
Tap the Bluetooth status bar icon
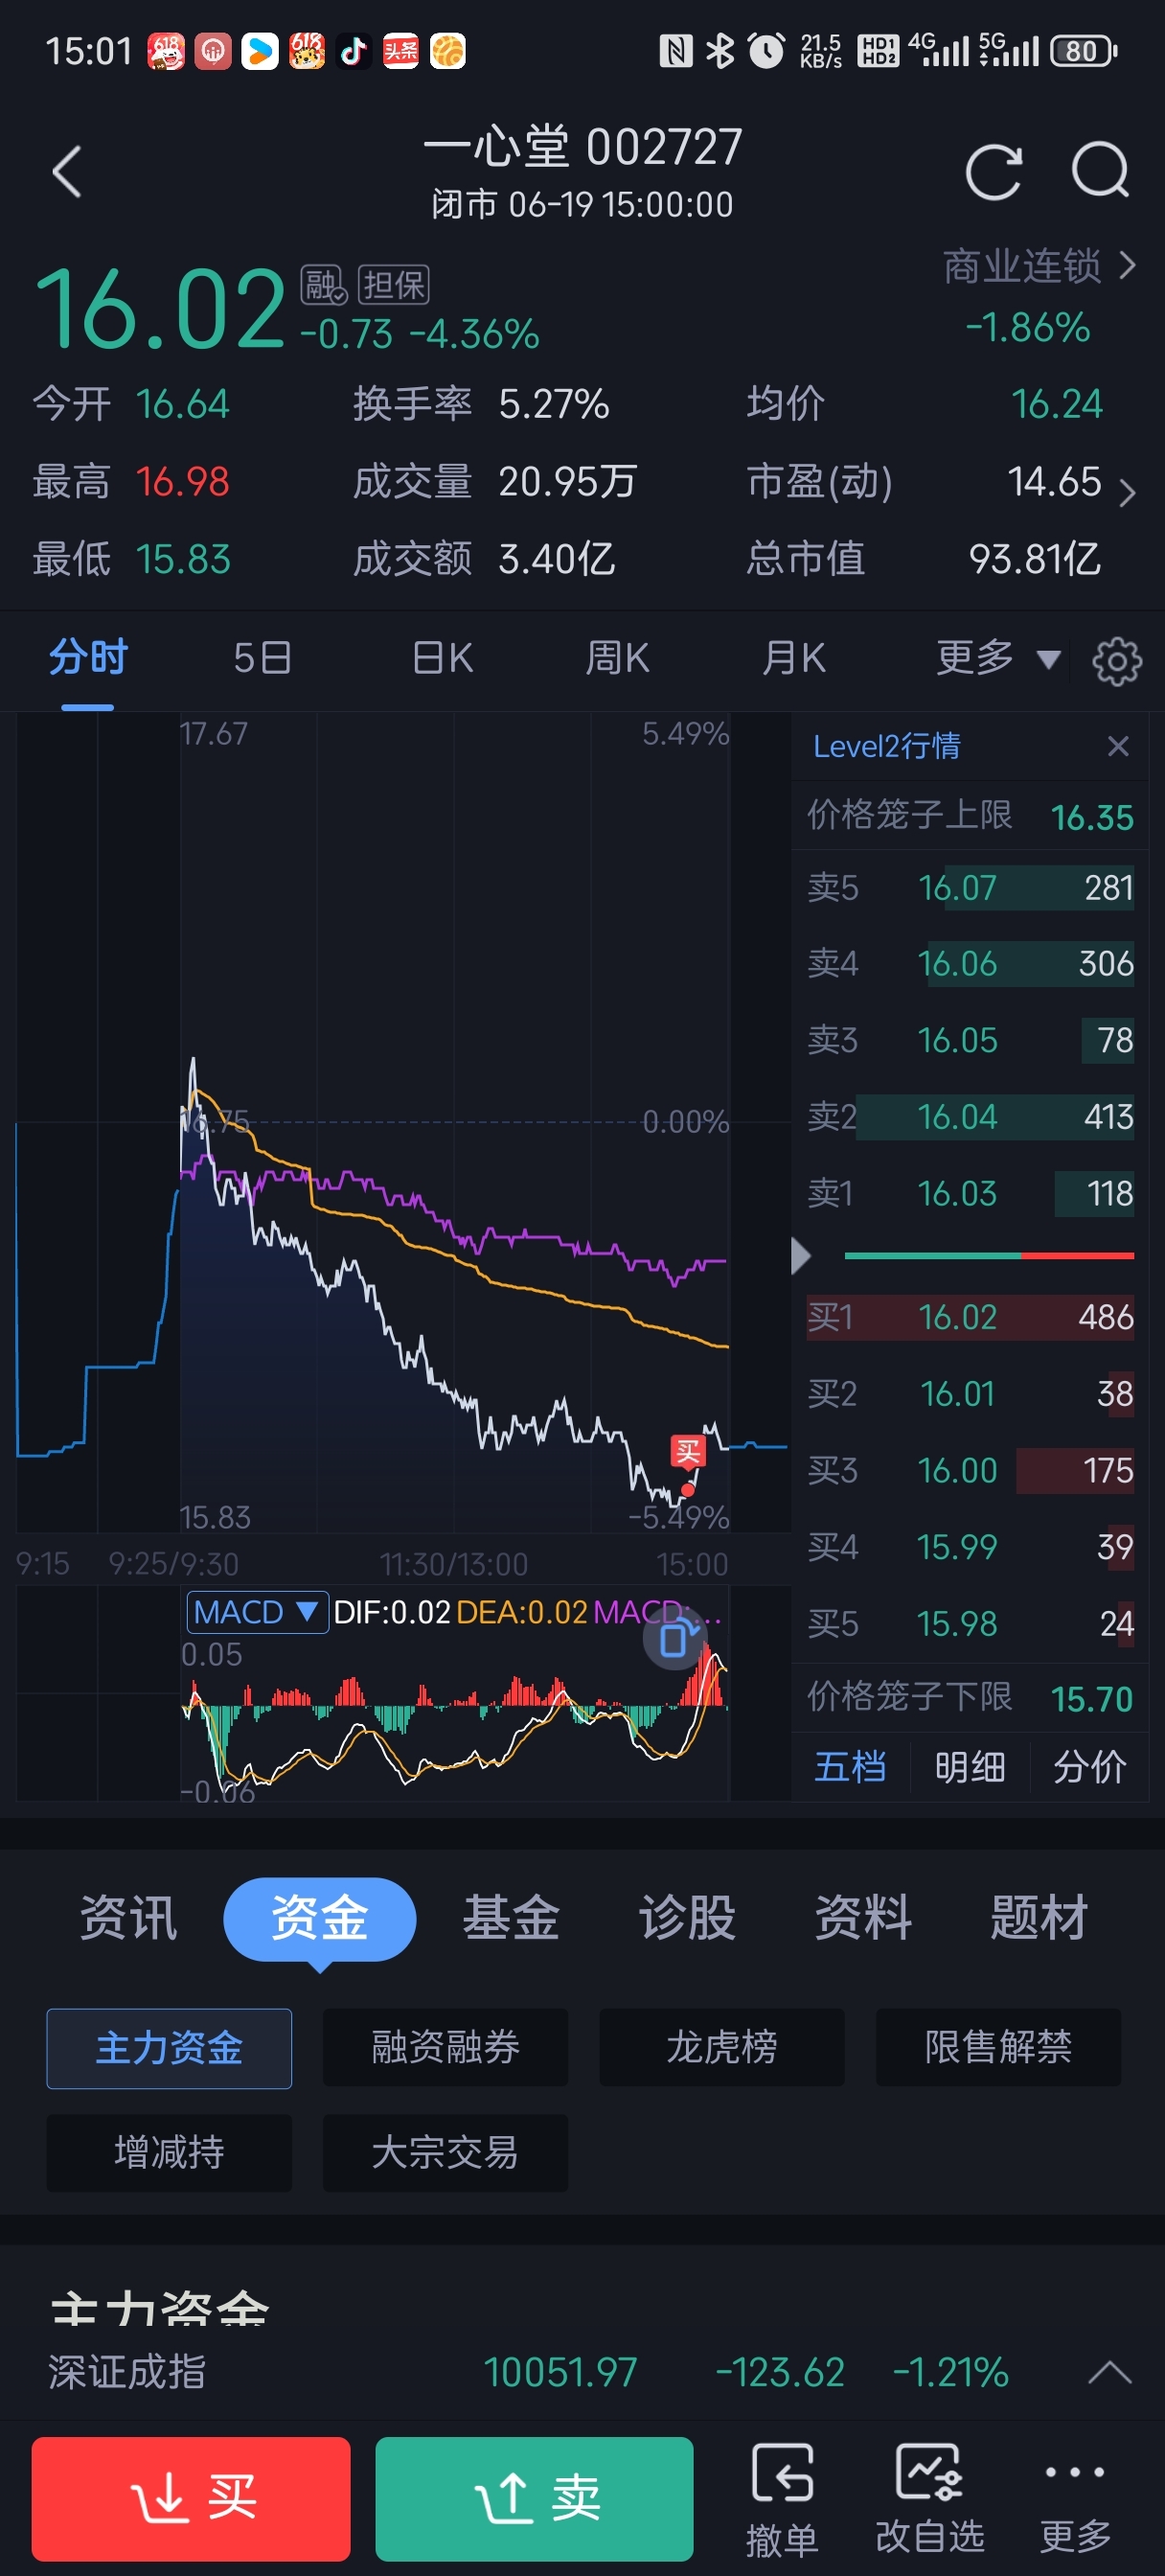click(719, 51)
